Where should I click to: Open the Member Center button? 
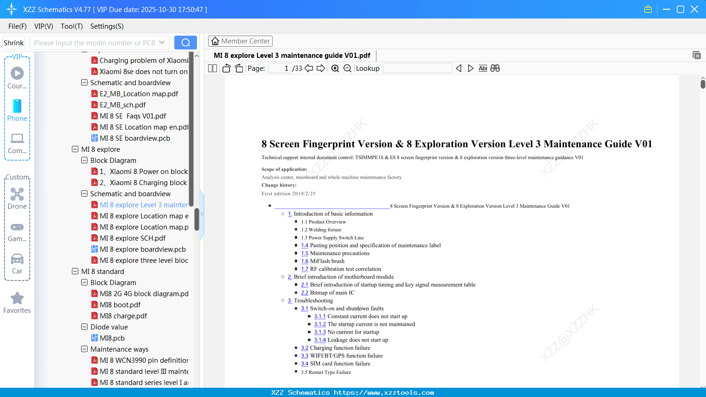240,41
